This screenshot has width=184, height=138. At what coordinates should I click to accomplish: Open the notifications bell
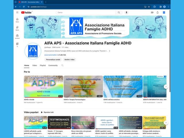158,12
